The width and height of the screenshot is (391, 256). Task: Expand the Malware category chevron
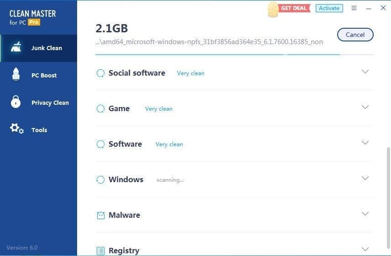click(365, 214)
